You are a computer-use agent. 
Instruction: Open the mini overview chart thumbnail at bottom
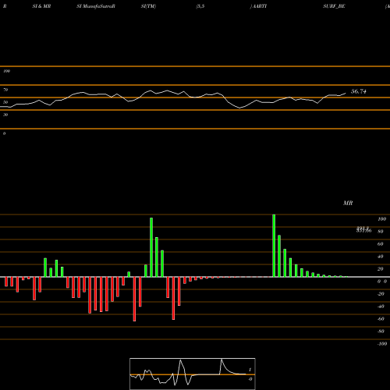[x=193, y=374]
